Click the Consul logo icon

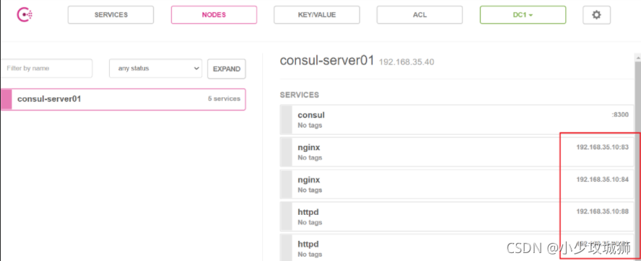tap(25, 14)
